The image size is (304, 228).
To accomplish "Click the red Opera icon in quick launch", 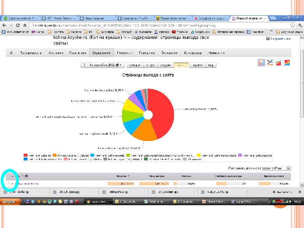I will 77,202.
